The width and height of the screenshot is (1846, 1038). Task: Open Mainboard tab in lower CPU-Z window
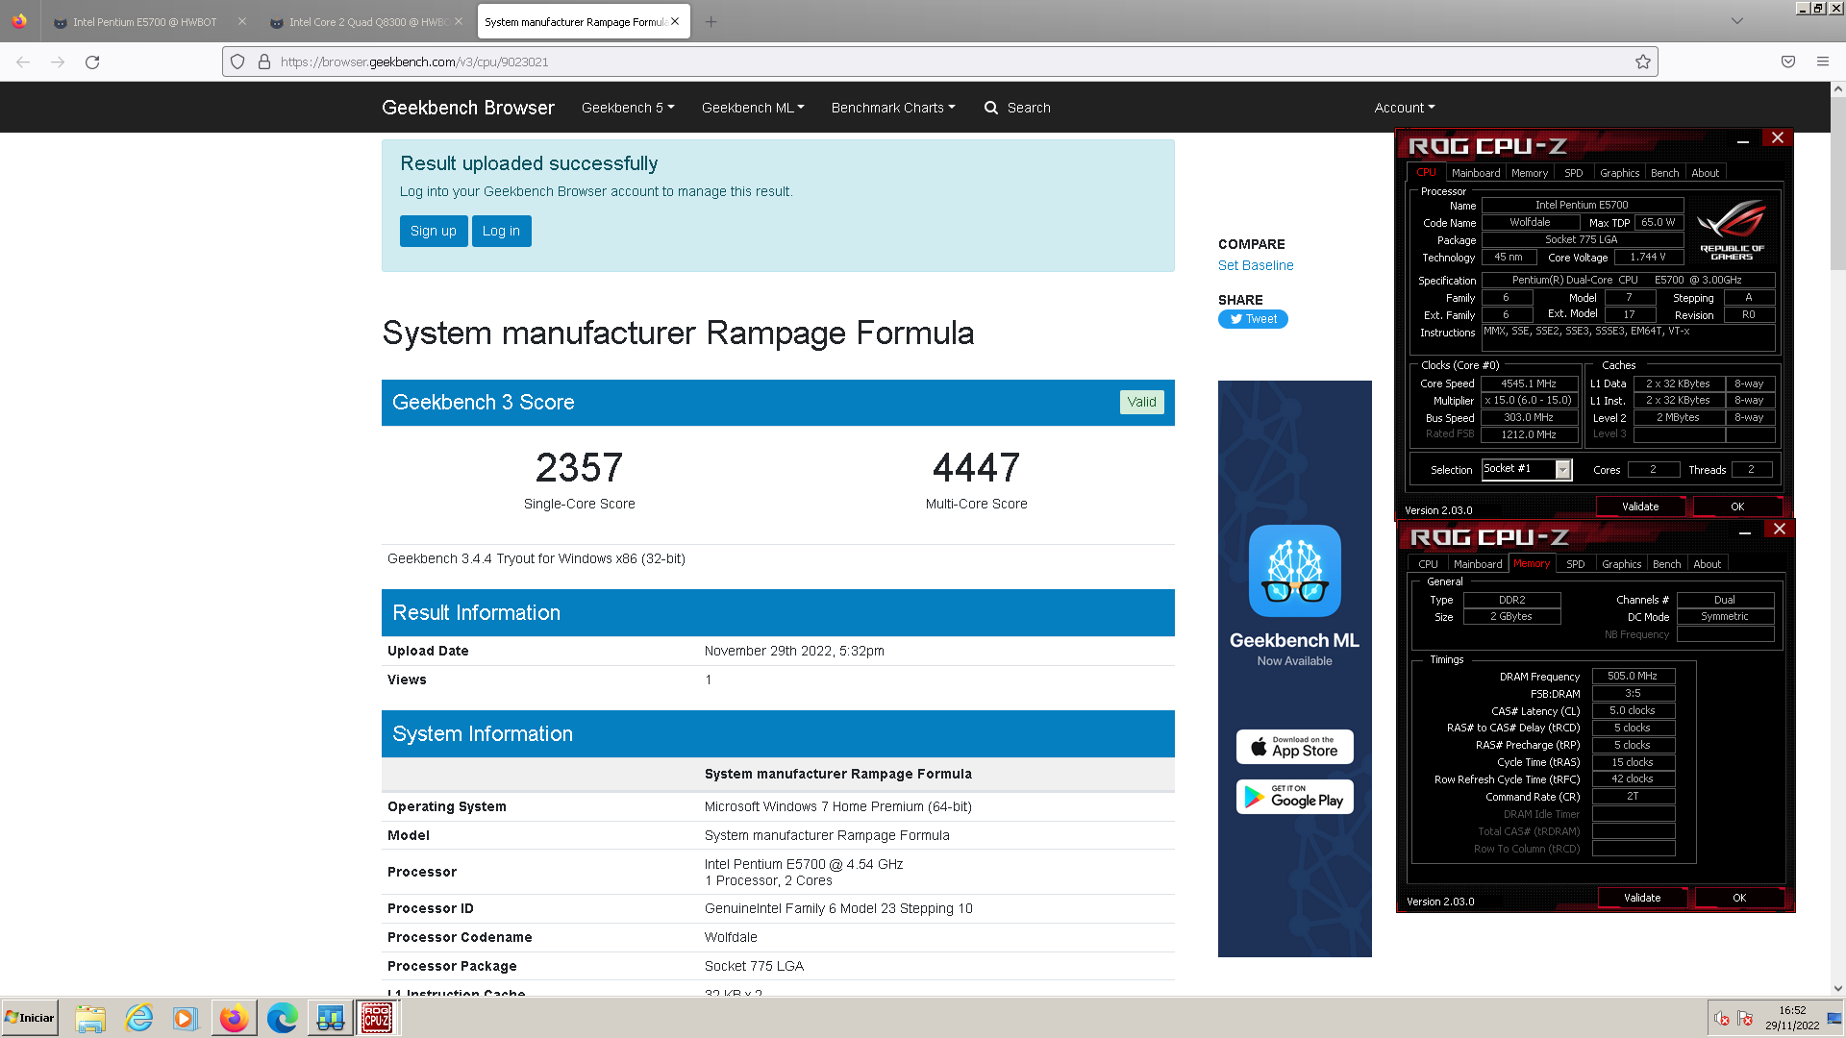point(1478,564)
